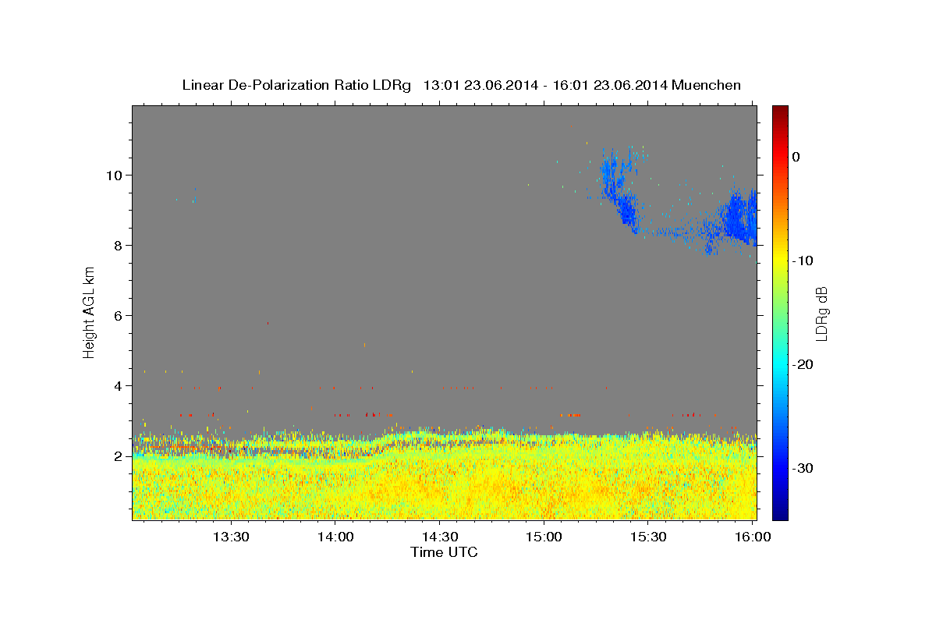The height and width of the screenshot is (624, 936).
Task: Pick the yellow region of the colorbar
Action: (x=780, y=257)
